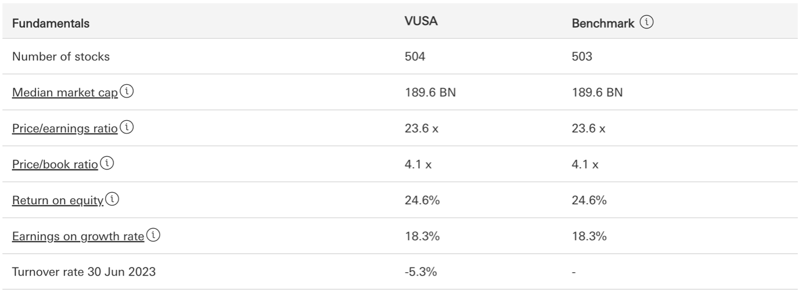Open the Median market cap info tooltip icon

[125, 93]
